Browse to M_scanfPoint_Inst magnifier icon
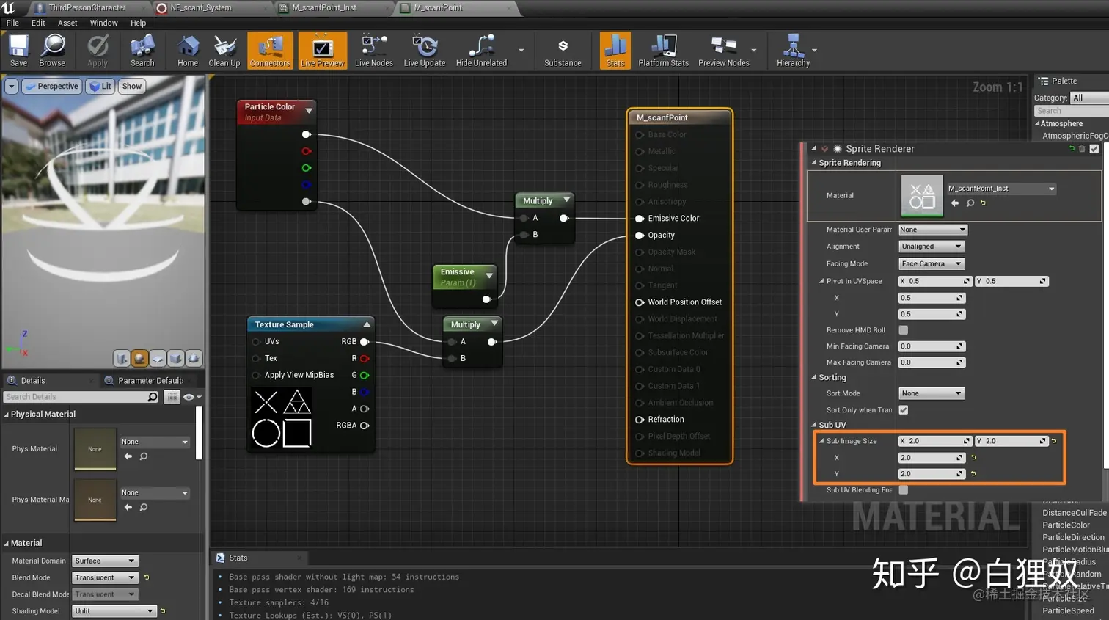Screen dimensions: 1109x620 tap(970, 203)
